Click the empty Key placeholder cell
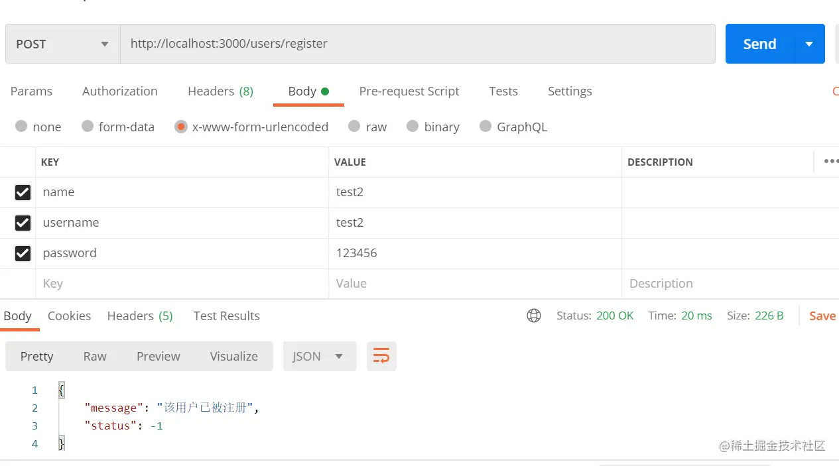Image resolution: width=839 pixels, height=466 pixels. click(x=182, y=284)
